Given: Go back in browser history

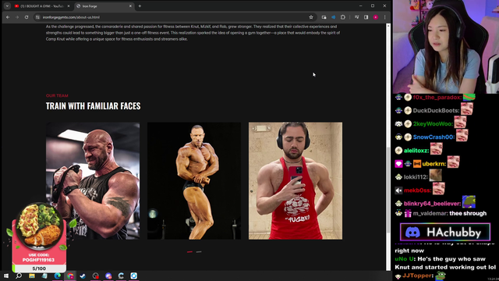Looking at the screenshot, I should pos(8,17).
